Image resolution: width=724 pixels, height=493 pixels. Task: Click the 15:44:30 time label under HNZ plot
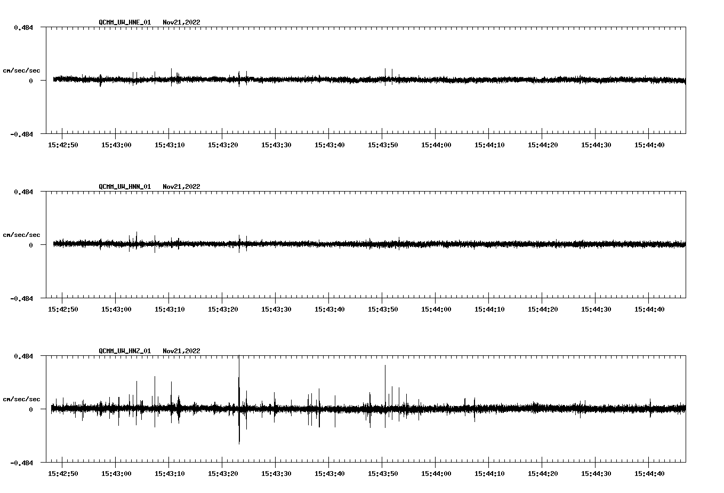pyautogui.click(x=596, y=474)
